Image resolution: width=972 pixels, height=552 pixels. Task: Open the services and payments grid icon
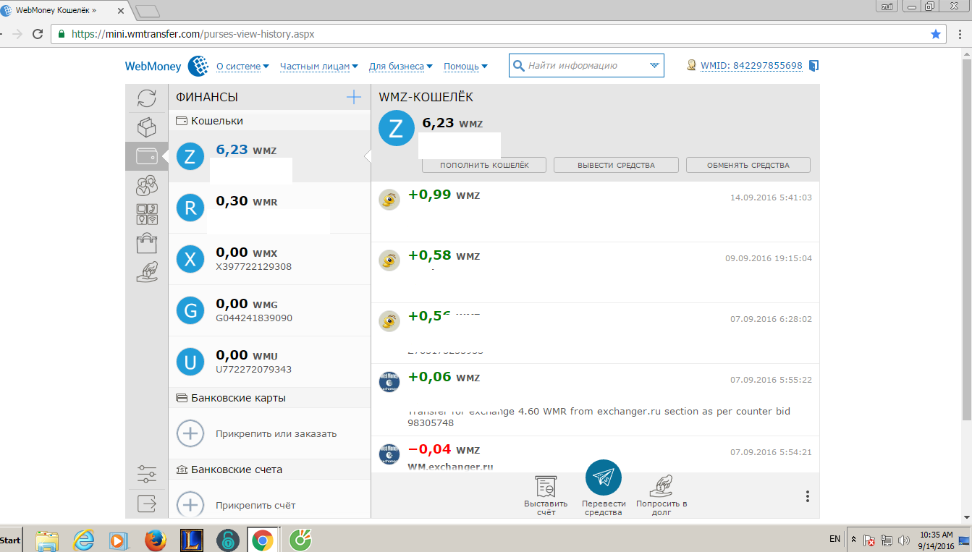pos(147,214)
